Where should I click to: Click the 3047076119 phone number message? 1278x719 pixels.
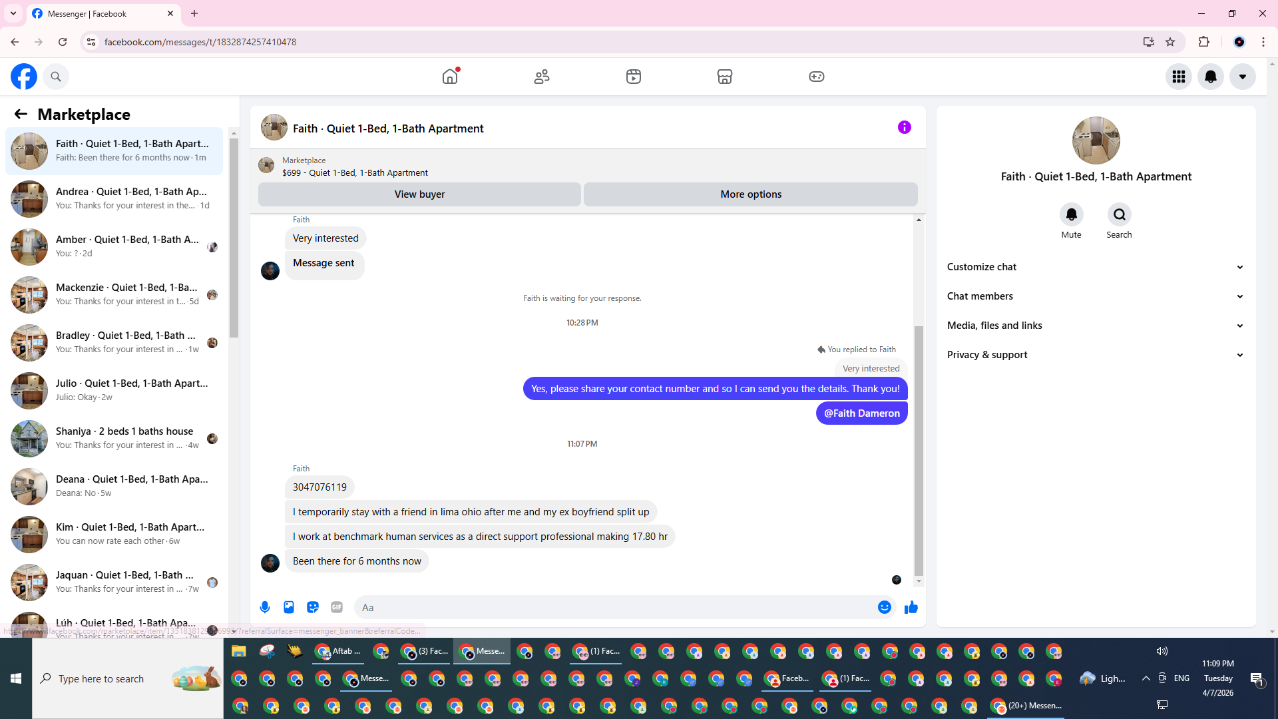[319, 487]
